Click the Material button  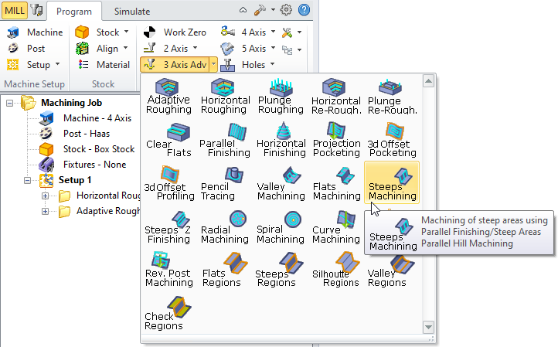pos(102,65)
